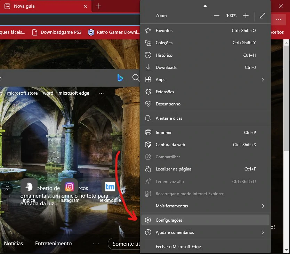Screen dimensions: 290x254
Task: Expand the Apps submenu arrow
Action: [263, 80]
